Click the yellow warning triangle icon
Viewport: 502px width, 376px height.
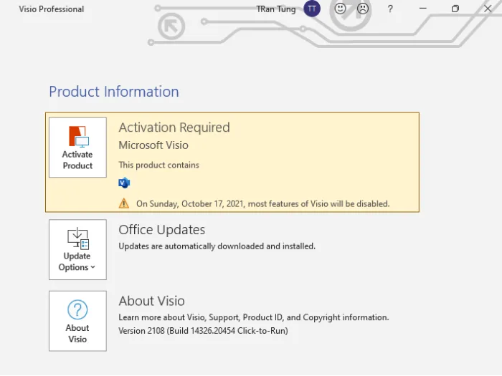tap(124, 203)
